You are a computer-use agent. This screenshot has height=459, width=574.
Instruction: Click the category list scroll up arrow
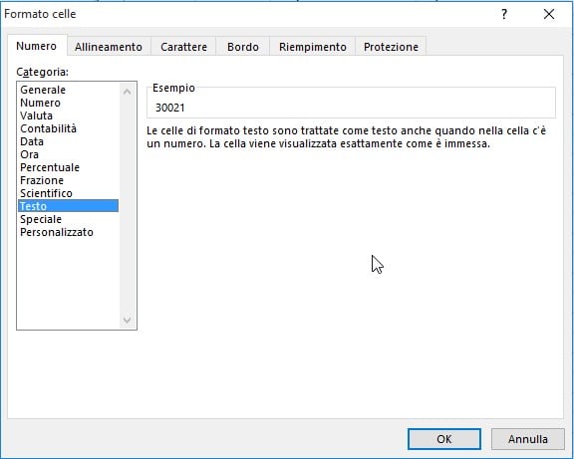tap(127, 92)
